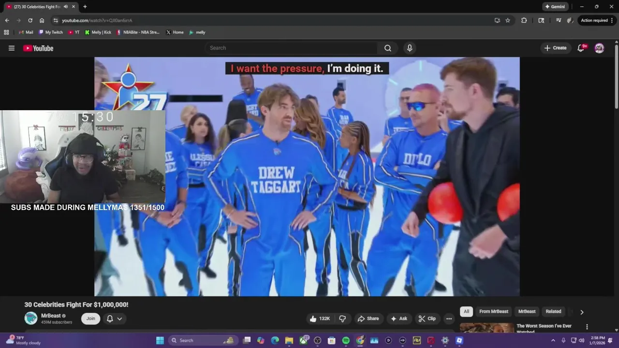Screen dimensions: 619x348
Task: Open the YouTube account avatar menu
Action: point(599,48)
